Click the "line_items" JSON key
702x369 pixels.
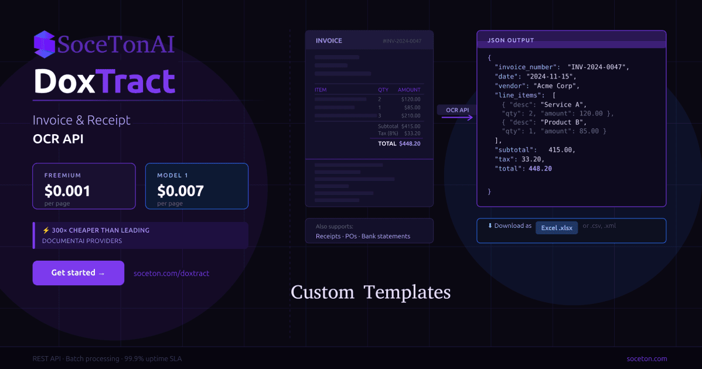[x=519, y=95]
